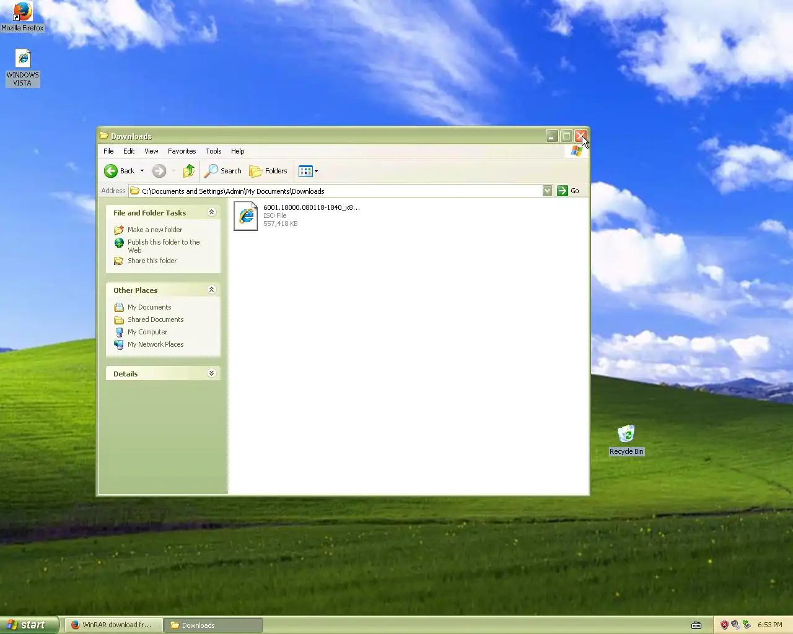Viewport: 793px width, 634px height.
Task: Open the Favorites menu
Action: pyautogui.click(x=182, y=151)
